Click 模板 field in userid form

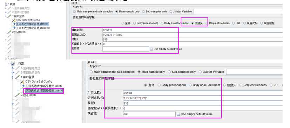pyautogui.click(x=203, y=103)
